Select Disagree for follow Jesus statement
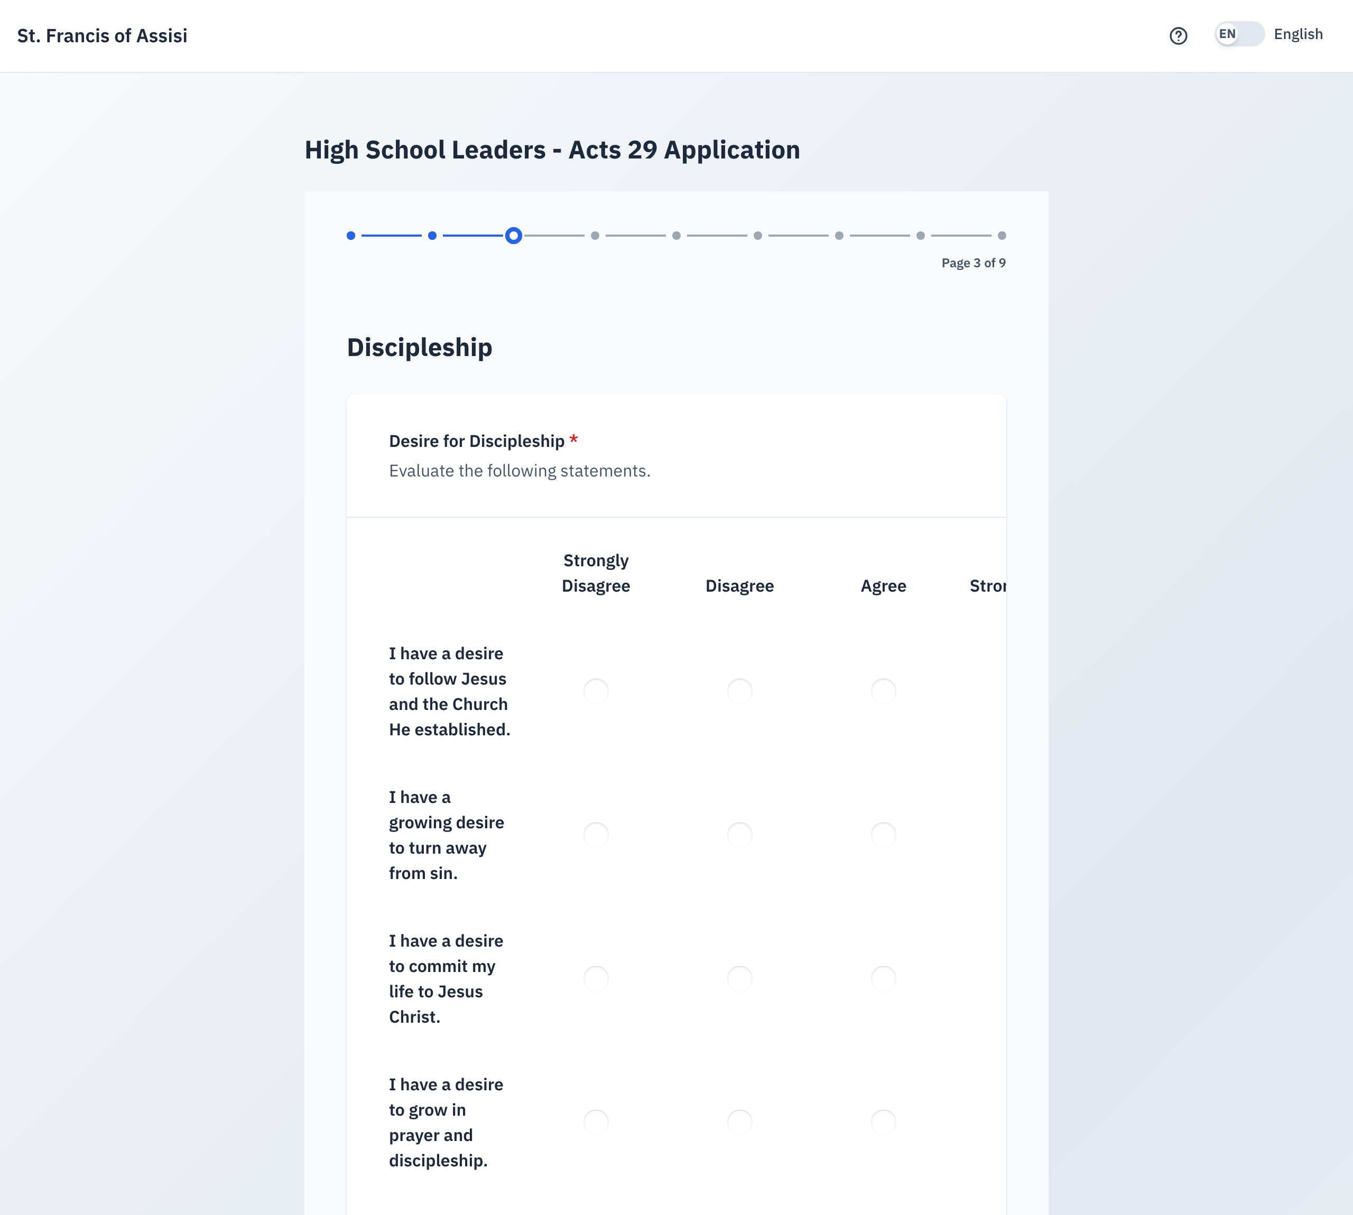 coord(740,691)
